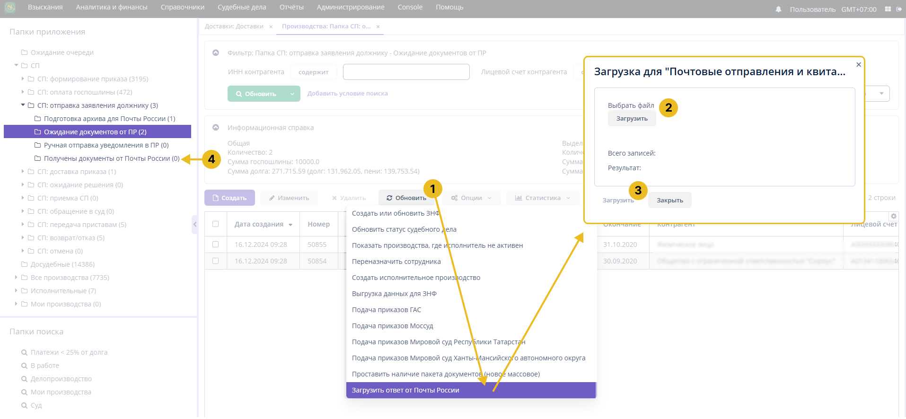Expand the Опции dropdown
Screen dimensions: 906x419
[471, 198]
